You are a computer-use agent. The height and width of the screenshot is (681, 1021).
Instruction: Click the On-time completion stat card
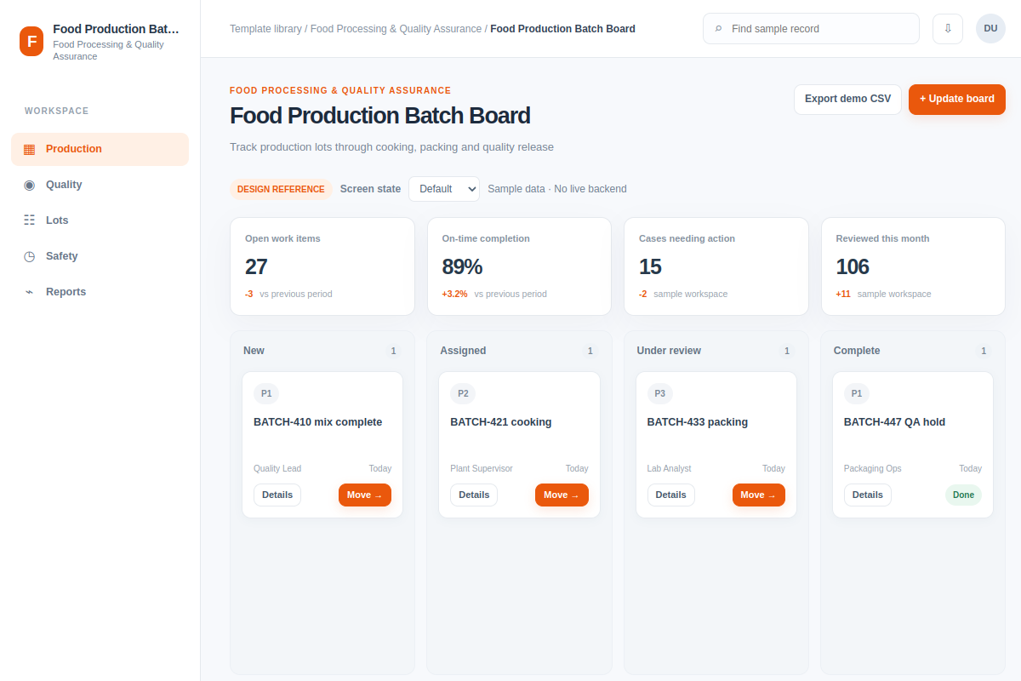click(519, 266)
